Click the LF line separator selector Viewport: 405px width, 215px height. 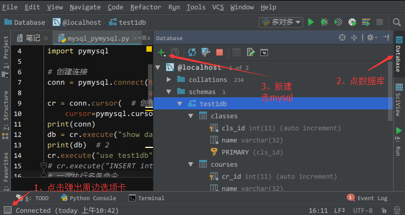click(x=340, y=211)
